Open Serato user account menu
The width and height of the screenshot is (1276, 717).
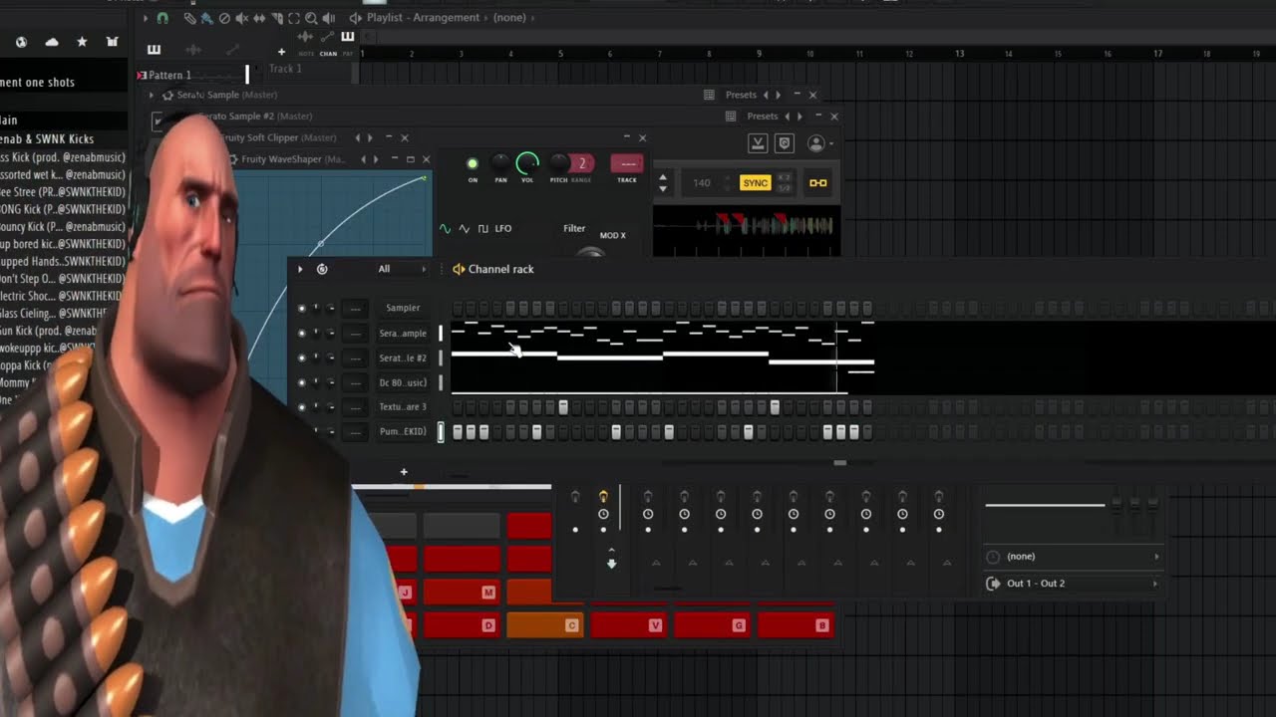[818, 143]
